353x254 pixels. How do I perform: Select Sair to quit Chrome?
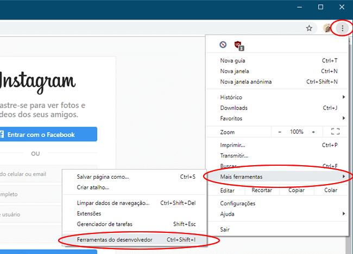pyautogui.click(x=278, y=230)
